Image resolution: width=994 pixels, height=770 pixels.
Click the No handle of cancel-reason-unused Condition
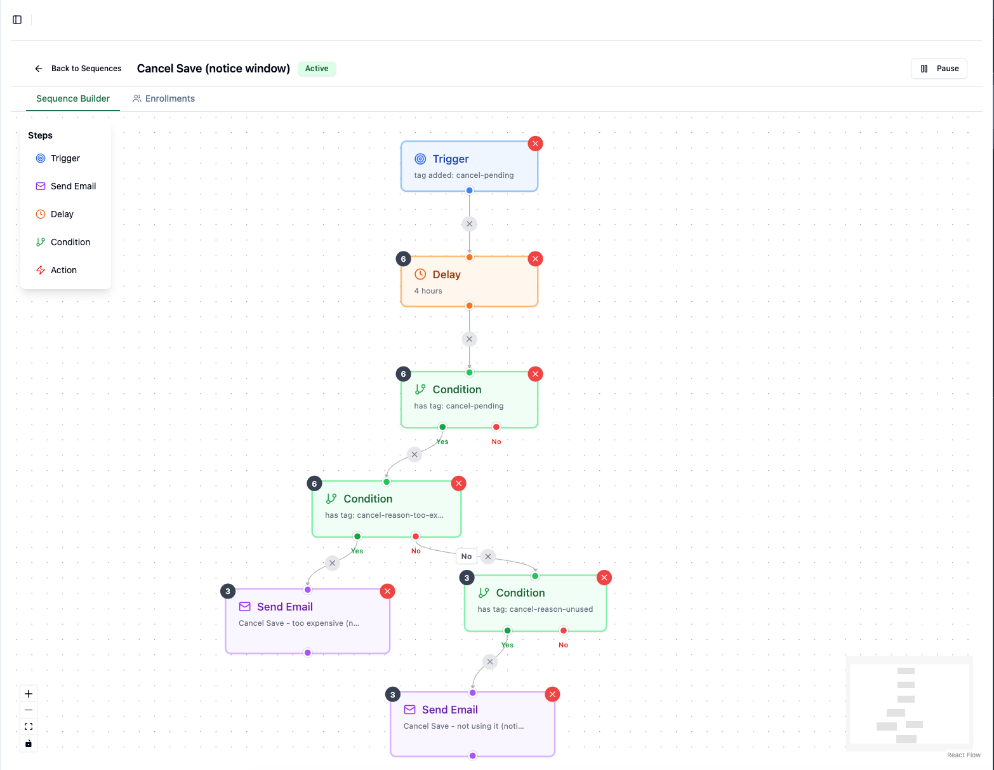coord(564,630)
